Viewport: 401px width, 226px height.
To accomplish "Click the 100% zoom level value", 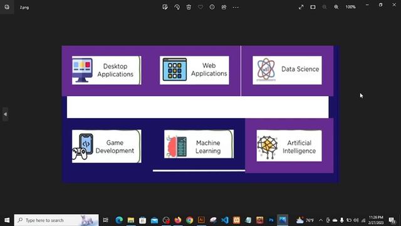I will coord(351,7).
